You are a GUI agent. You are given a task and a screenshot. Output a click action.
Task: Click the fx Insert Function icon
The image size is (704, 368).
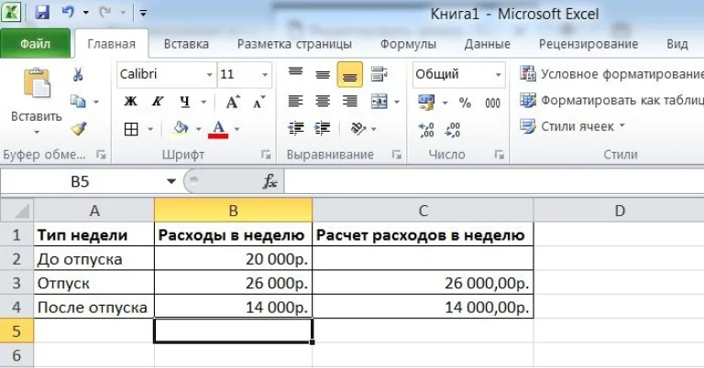[x=269, y=181]
